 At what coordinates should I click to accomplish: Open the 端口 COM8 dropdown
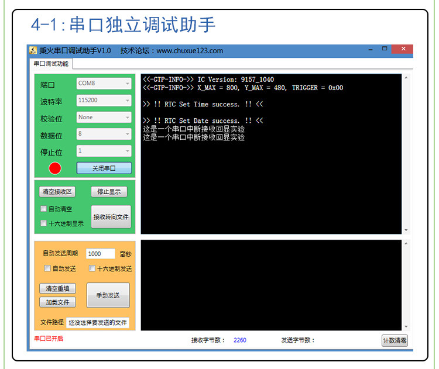click(x=104, y=84)
